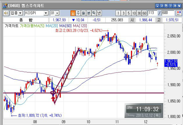The height and width of the screenshot is (125, 183).
Task: Click the 60 interval button
Action: [144, 13]
